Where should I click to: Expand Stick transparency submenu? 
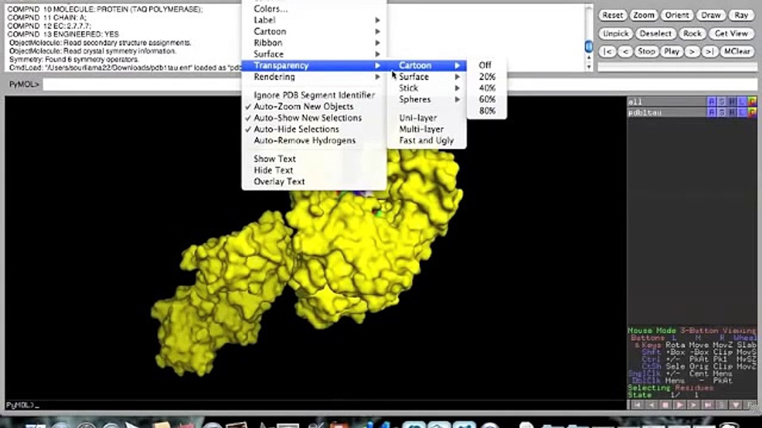[426, 88]
